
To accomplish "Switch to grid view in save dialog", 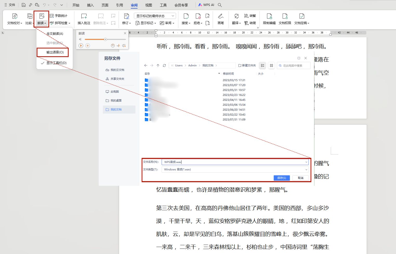I will click(271, 66).
